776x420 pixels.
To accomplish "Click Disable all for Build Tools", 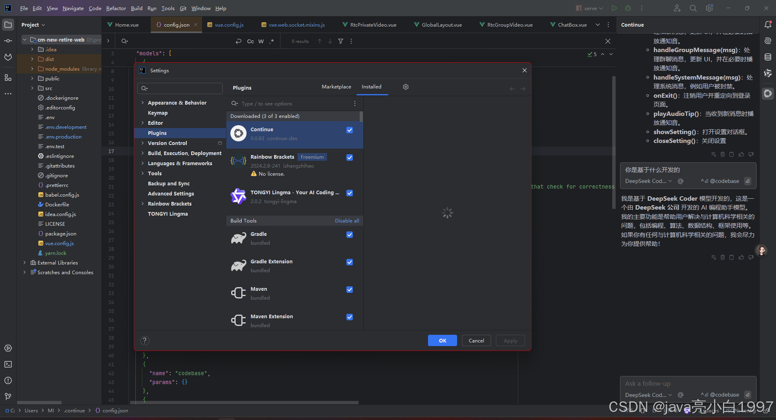I will tap(347, 221).
